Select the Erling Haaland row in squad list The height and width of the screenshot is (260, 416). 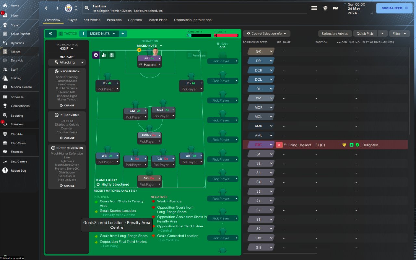tap(325, 145)
